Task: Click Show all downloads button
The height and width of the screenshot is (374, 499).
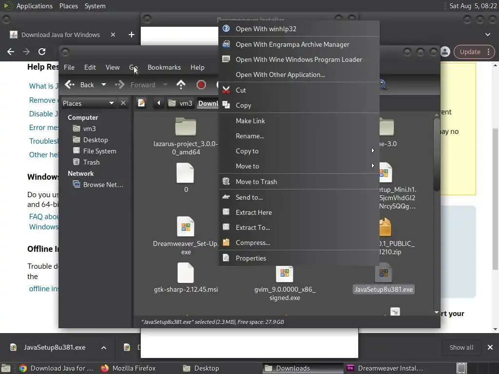Action: click(x=461, y=348)
